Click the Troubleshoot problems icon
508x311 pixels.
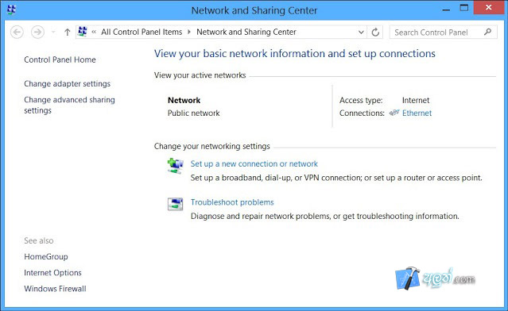[x=175, y=204]
